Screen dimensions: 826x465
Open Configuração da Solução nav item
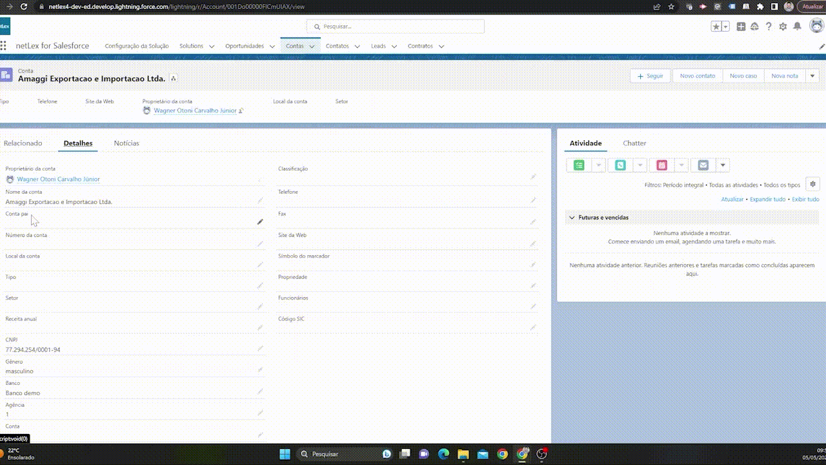pyautogui.click(x=137, y=46)
